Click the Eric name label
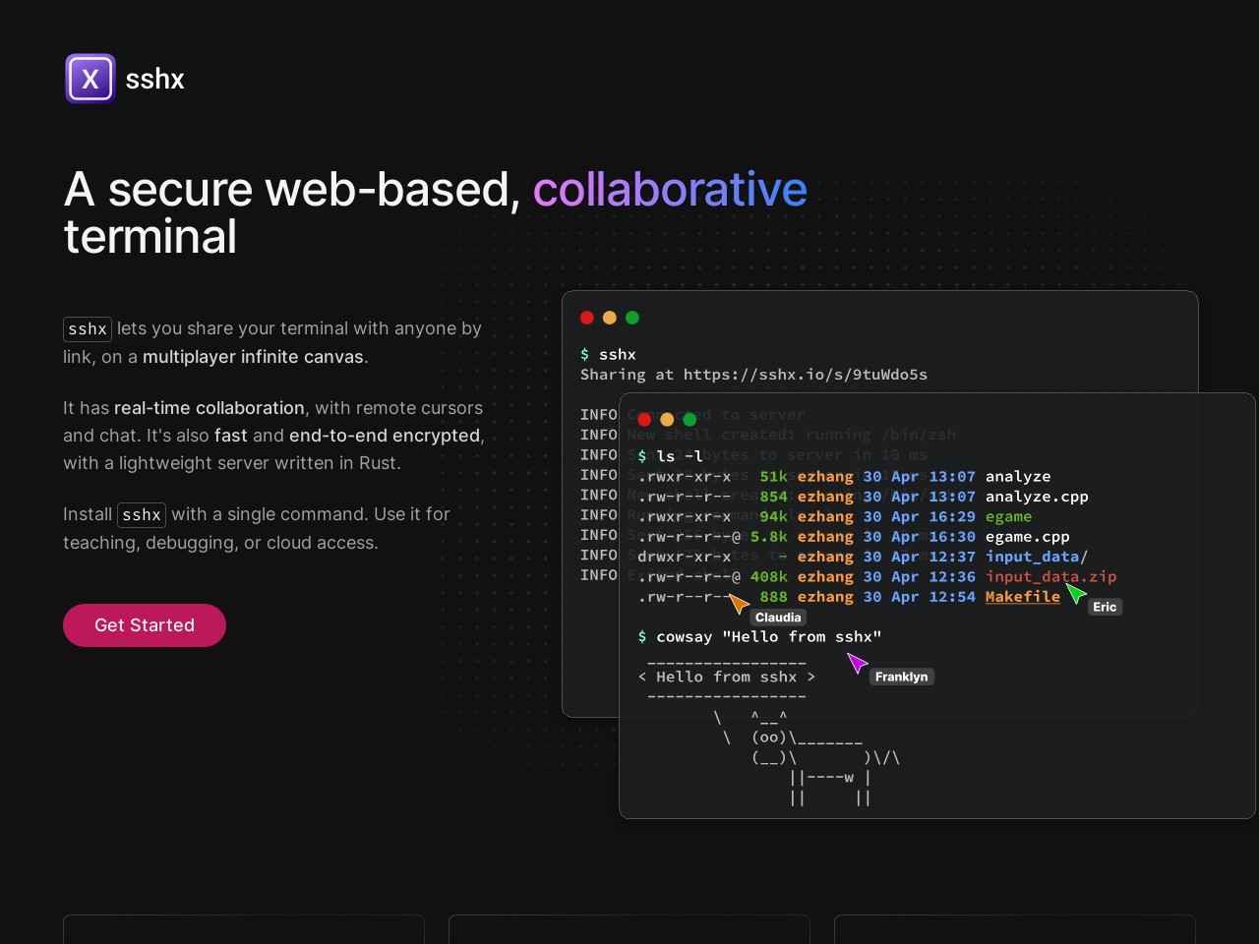Screen dimensions: 1259x944 (1105, 607)
